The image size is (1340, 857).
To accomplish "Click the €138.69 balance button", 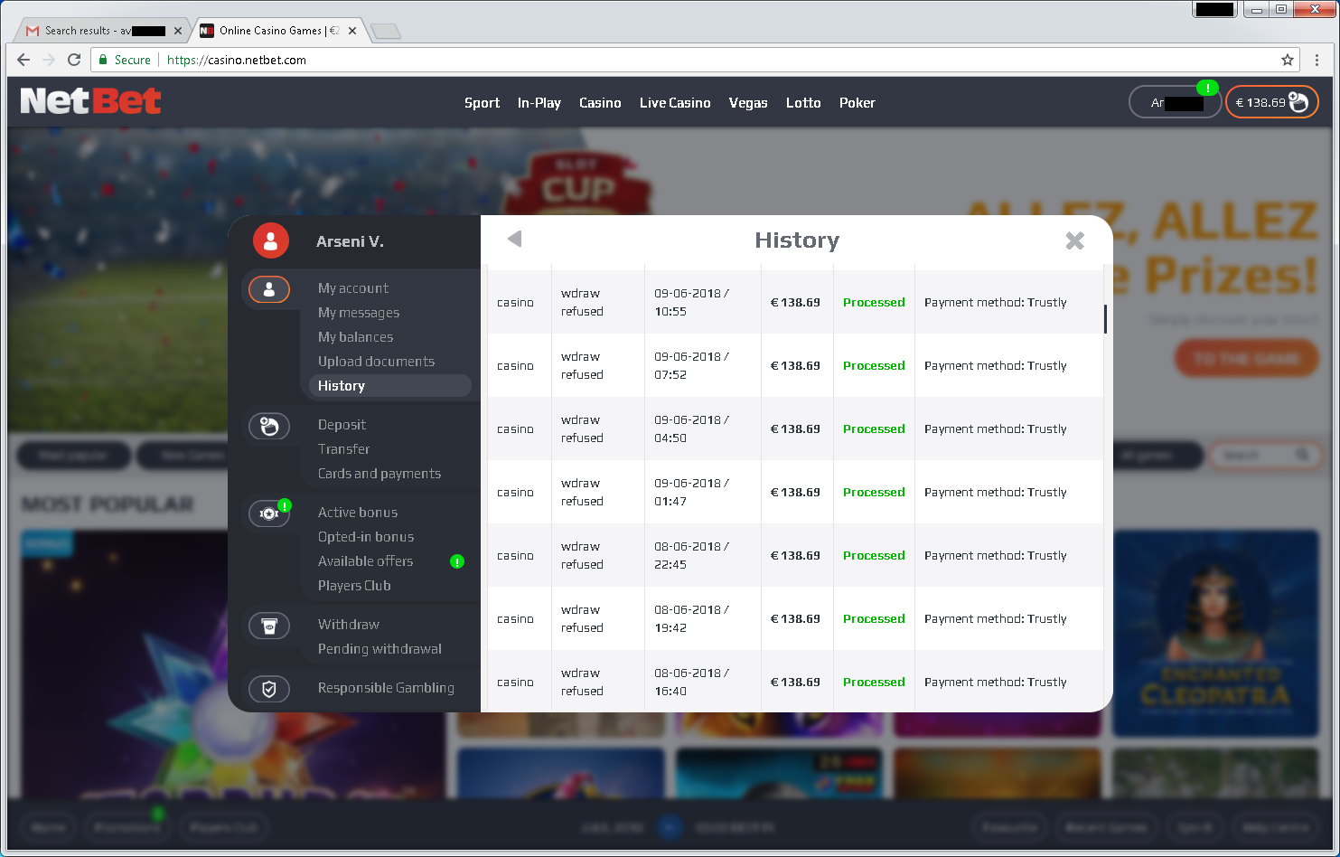I will pos(1270,102).
